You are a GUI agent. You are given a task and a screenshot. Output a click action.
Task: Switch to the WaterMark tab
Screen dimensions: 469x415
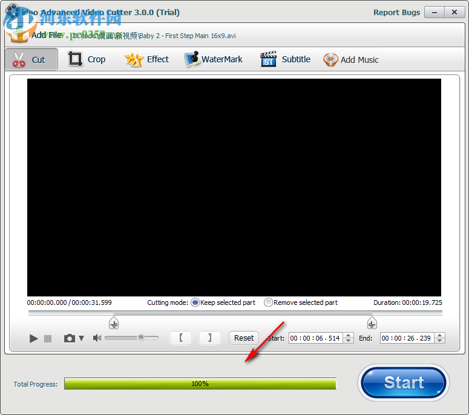pos(213,59)
